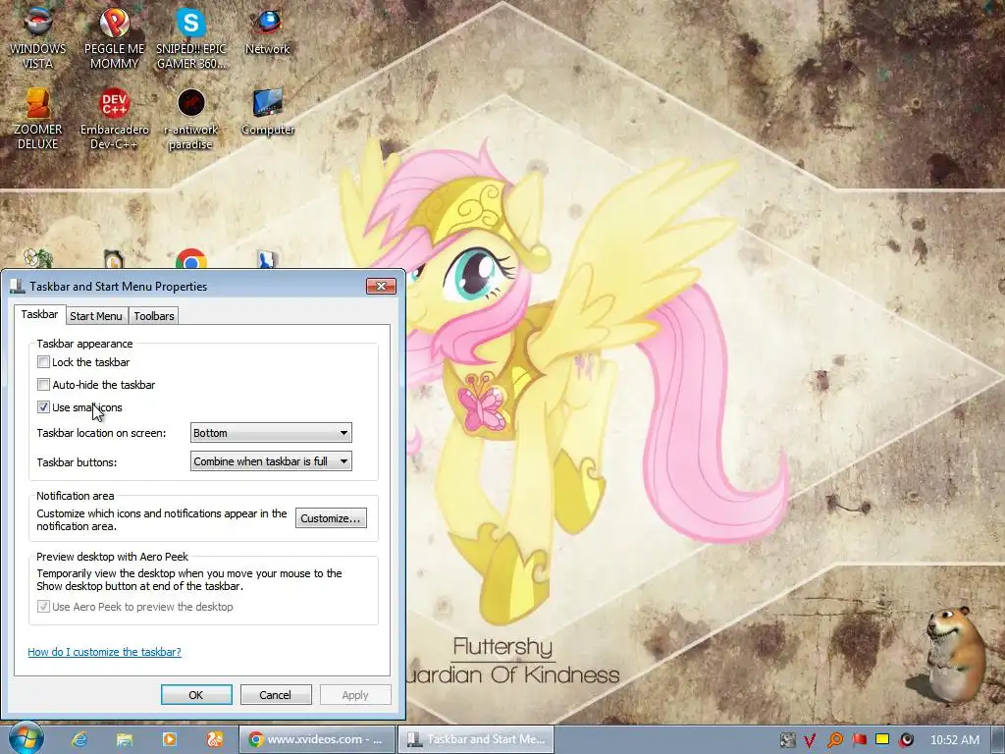Uncheck Use small icons checkbox
The width and height of the screenshot is (1005, 754).
[x=43, y=406]
